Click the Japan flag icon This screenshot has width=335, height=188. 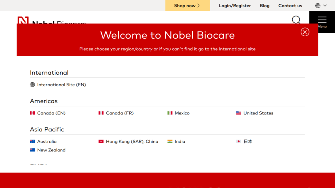[239, 141]
